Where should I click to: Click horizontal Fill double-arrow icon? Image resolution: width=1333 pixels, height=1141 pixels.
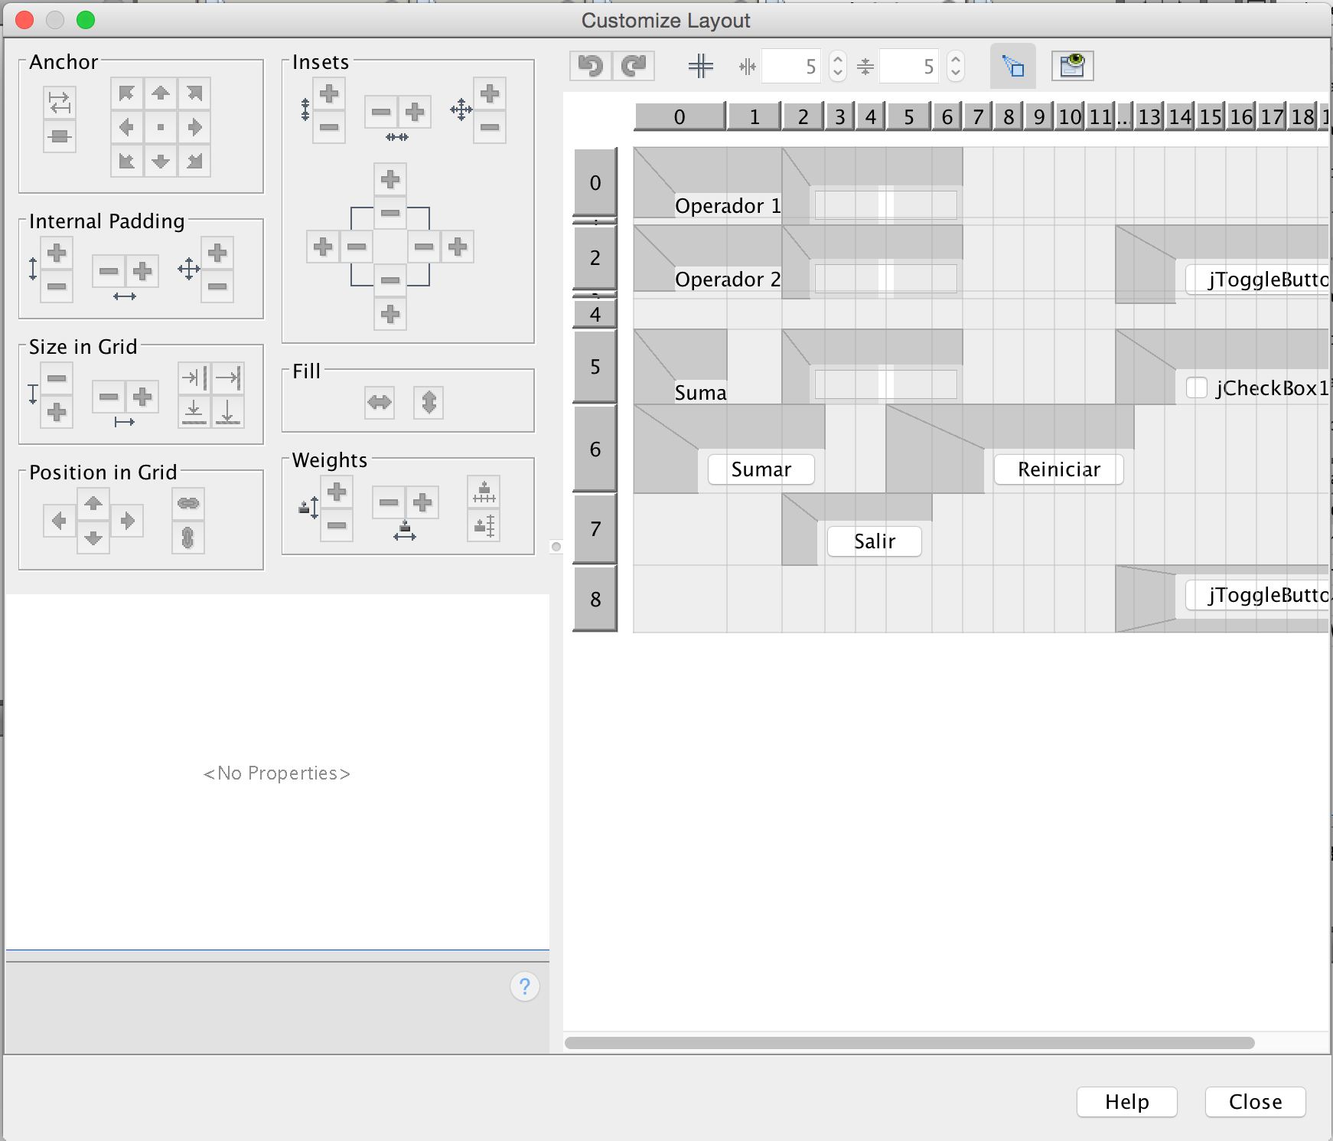[x=380, y=402]
